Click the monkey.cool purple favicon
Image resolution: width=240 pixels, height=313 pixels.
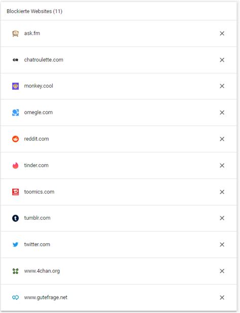coord(15,86)
